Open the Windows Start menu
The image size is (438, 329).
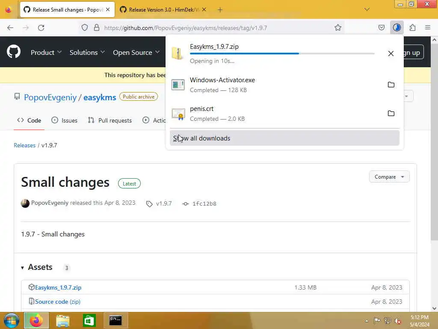pos(11,320)
